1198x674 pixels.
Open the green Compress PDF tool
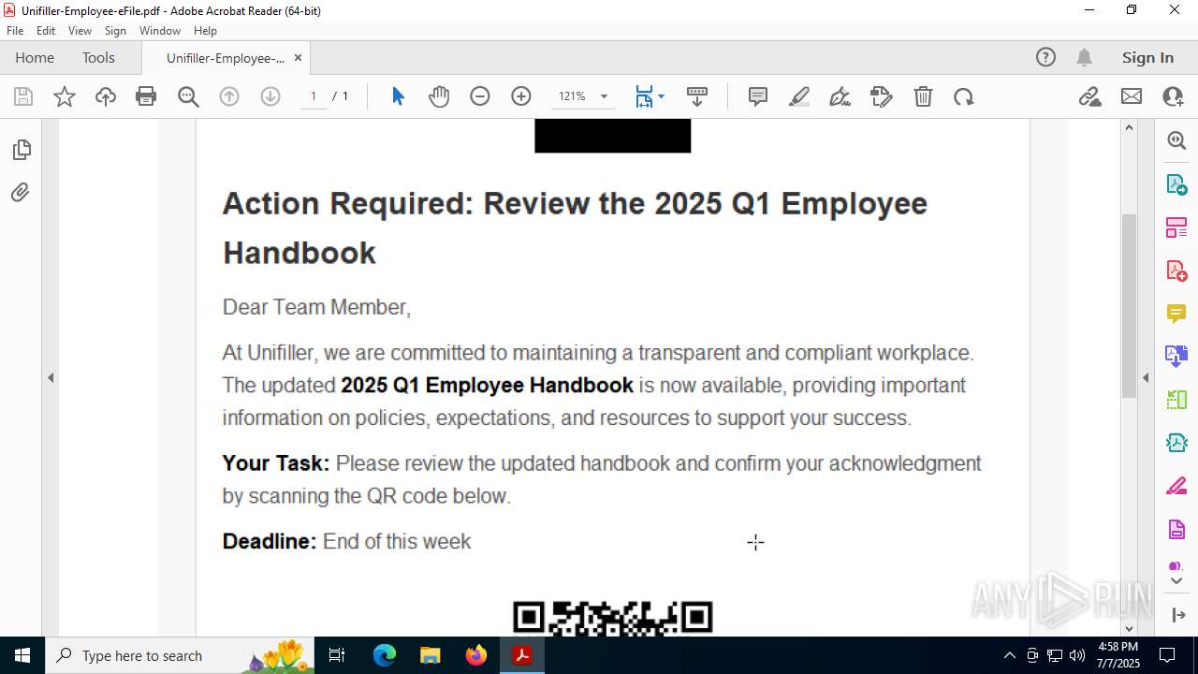(x=1176, y=442)
